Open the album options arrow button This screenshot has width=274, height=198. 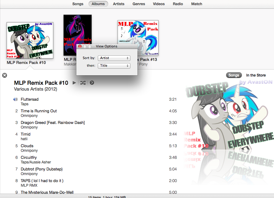(92, 83)
